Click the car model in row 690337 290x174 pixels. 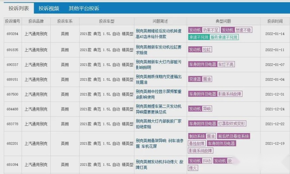click(x=107, y=65)
